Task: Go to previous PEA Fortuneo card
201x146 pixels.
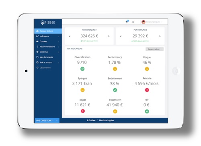Action: pyautogui.click(x=121, y=36)
